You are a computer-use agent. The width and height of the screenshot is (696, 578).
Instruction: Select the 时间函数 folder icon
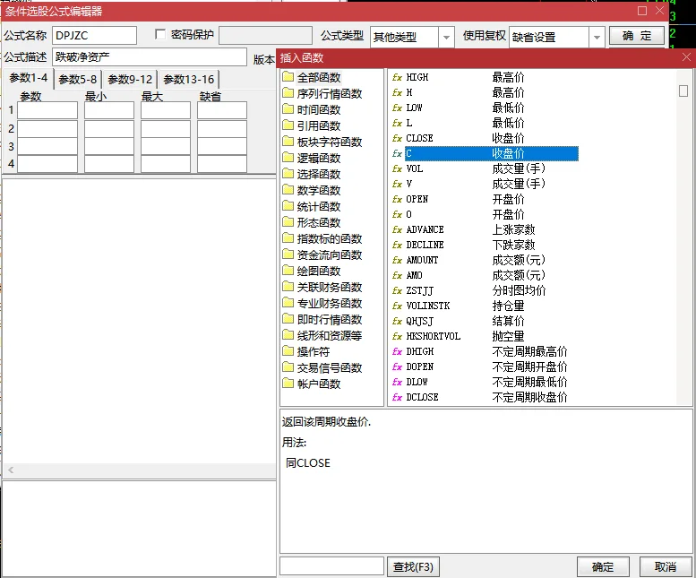[x=288, y=109]
